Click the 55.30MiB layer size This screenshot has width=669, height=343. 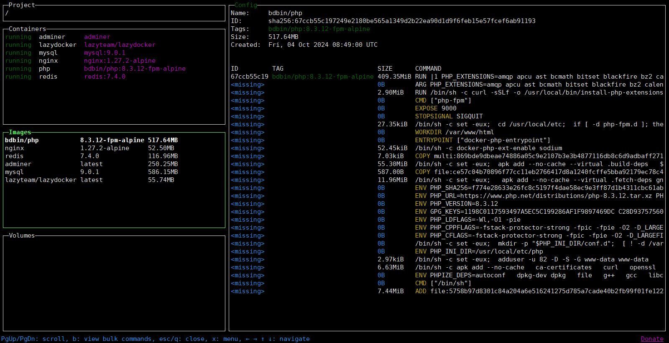pyautogui.click(x=392, y=164)
